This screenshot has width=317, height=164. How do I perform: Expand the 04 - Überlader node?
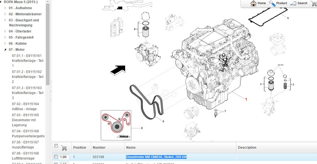5,31
